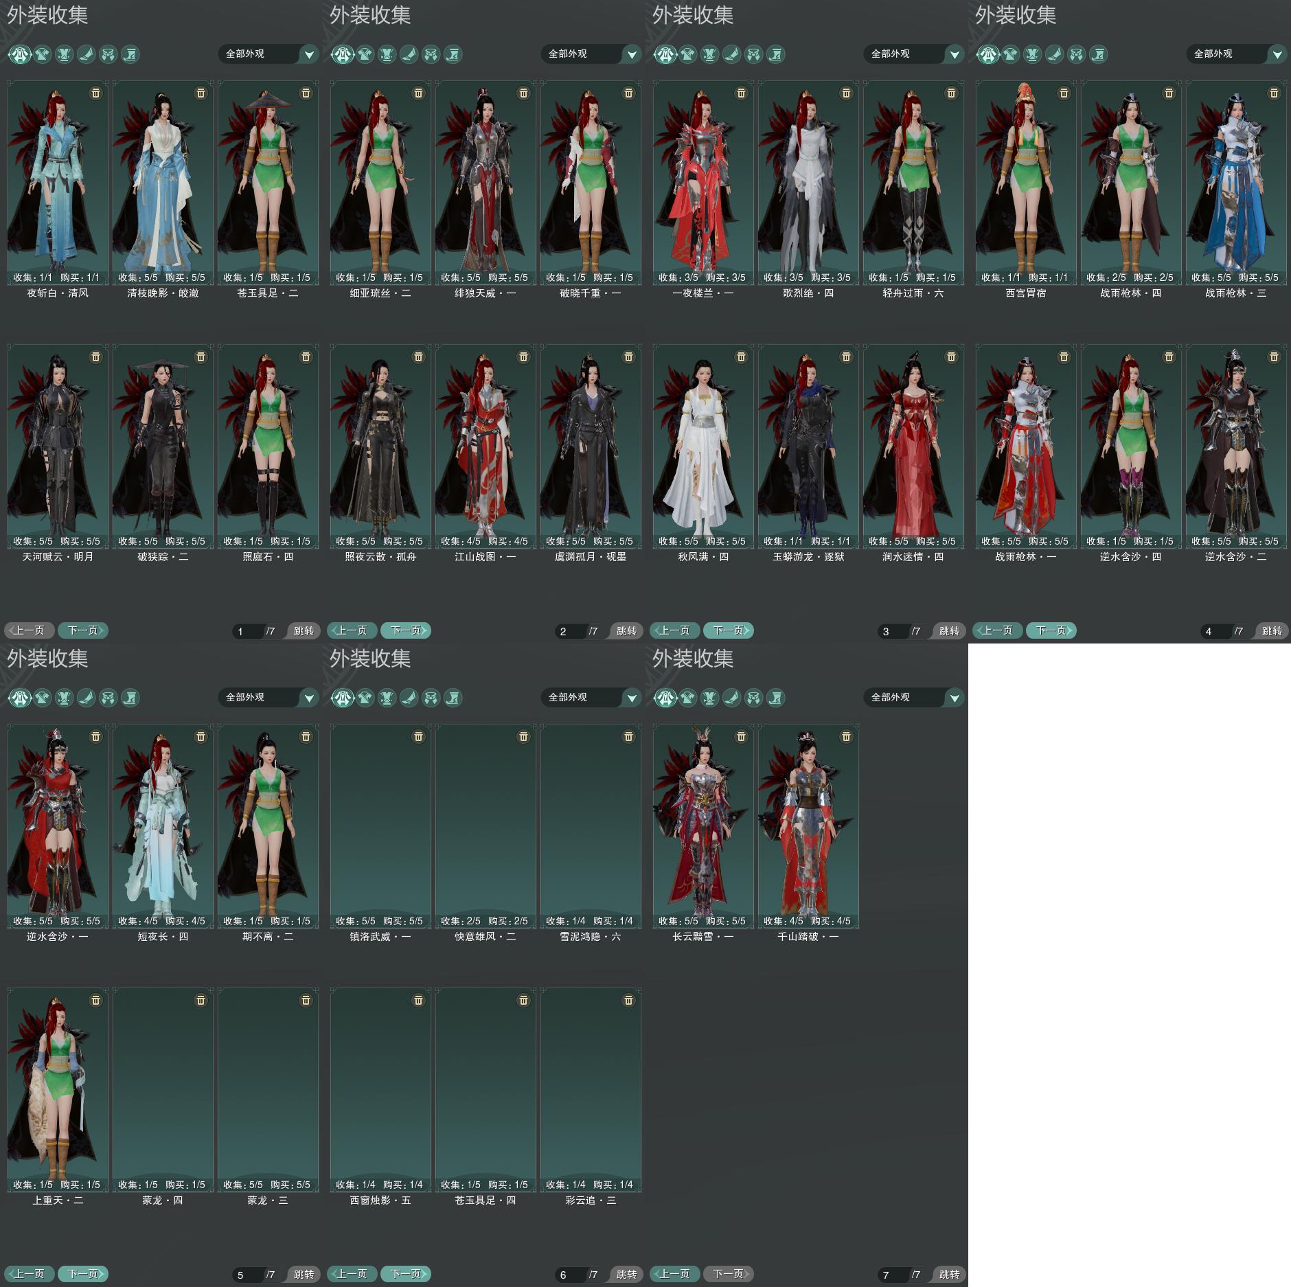This screenshot has width=1291, height=1287.
Task: Click trash icon on 歌烈绝·四 card
Action: [x=846, y=93]
